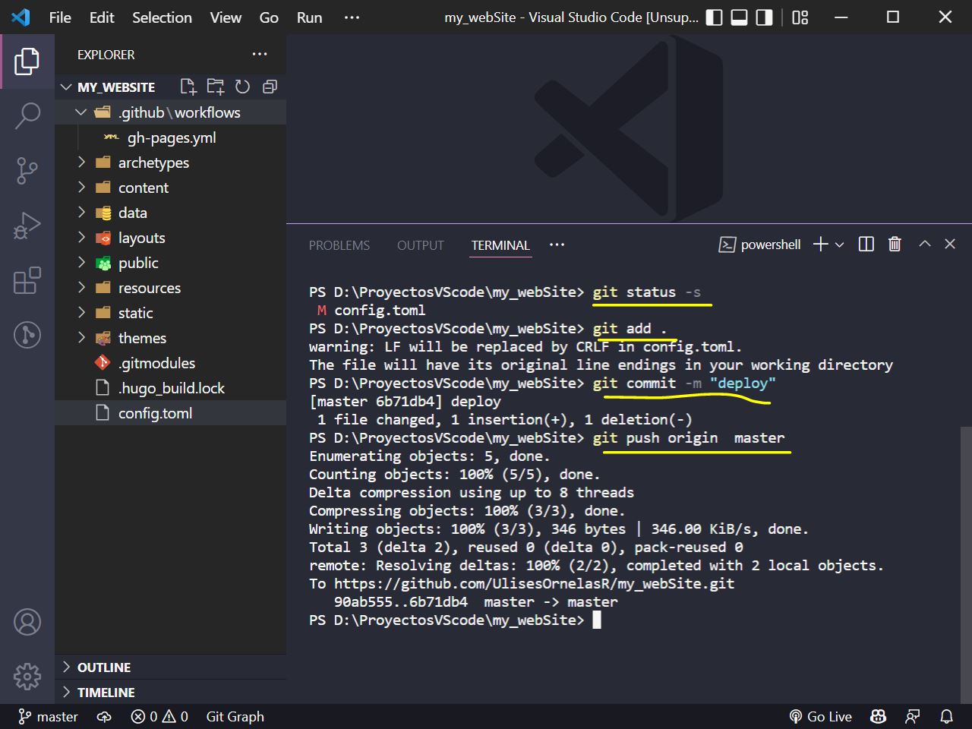The image size is (972, 729).
Task: Click the synchronize changes cloud icon
Action: (104, 716)
